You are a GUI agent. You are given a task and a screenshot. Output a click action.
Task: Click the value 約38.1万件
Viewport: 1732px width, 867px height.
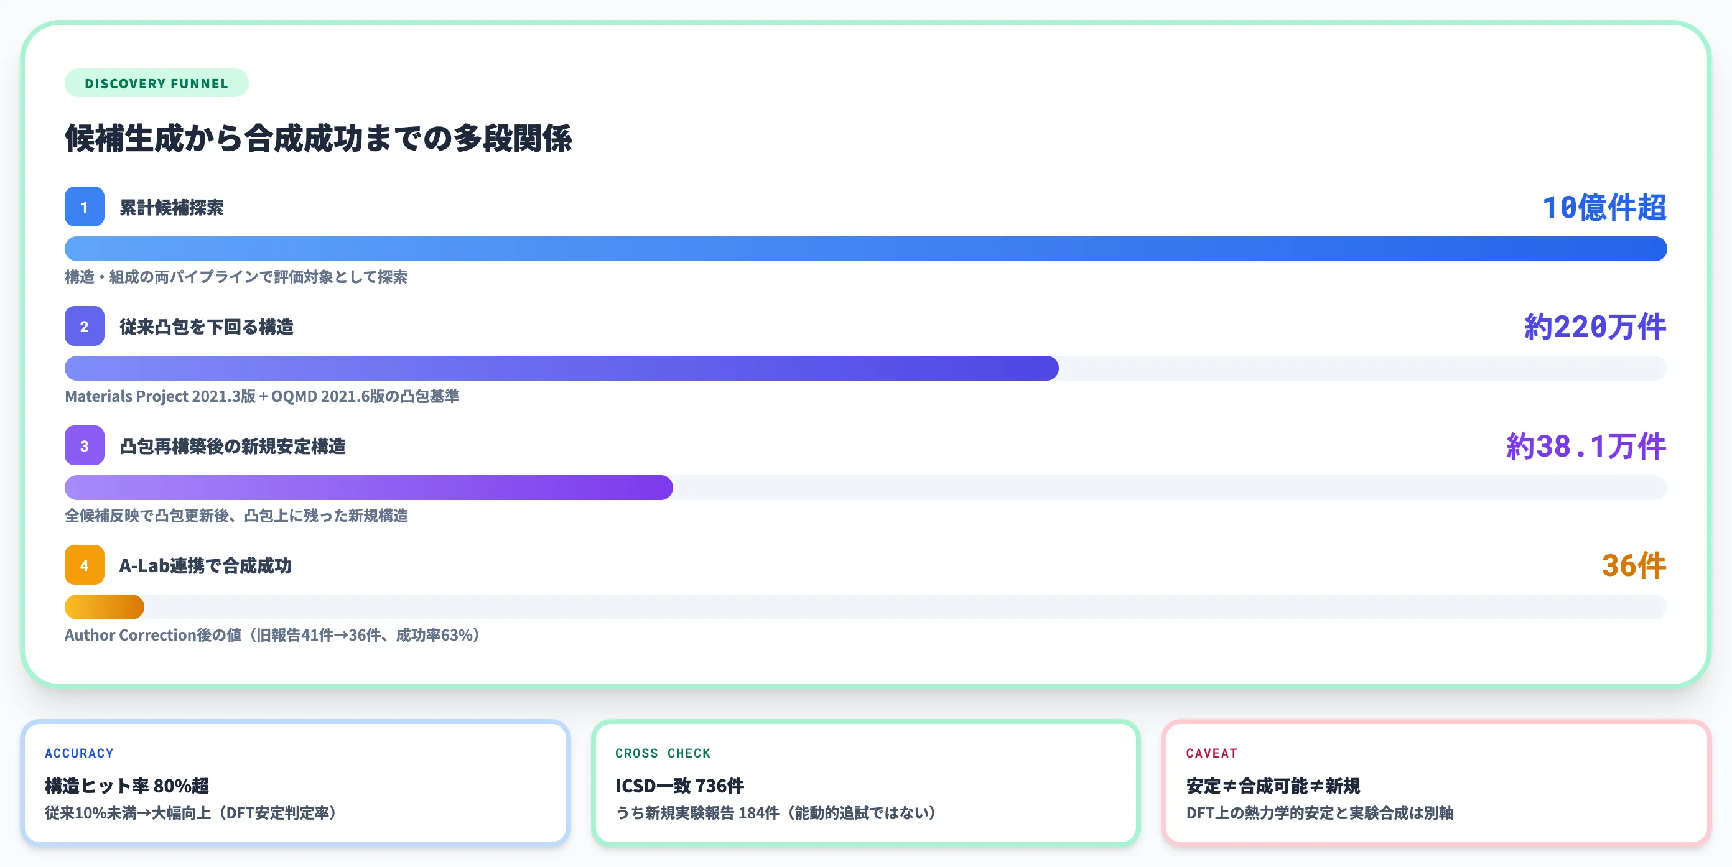(x=1586, y=447)
